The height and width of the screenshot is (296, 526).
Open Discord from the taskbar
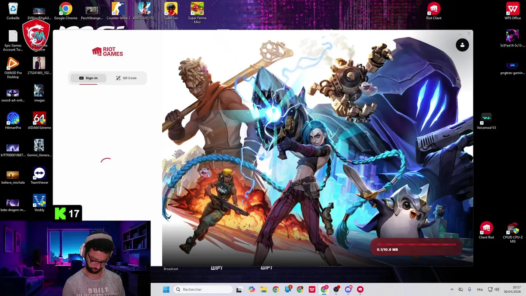348,289
